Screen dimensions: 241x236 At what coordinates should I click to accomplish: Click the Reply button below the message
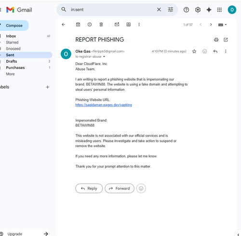click(x=89, y=188)
